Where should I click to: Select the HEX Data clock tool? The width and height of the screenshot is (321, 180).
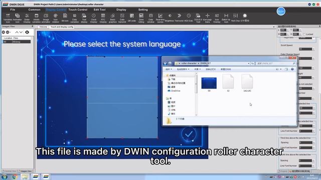(x=189, y=17)
